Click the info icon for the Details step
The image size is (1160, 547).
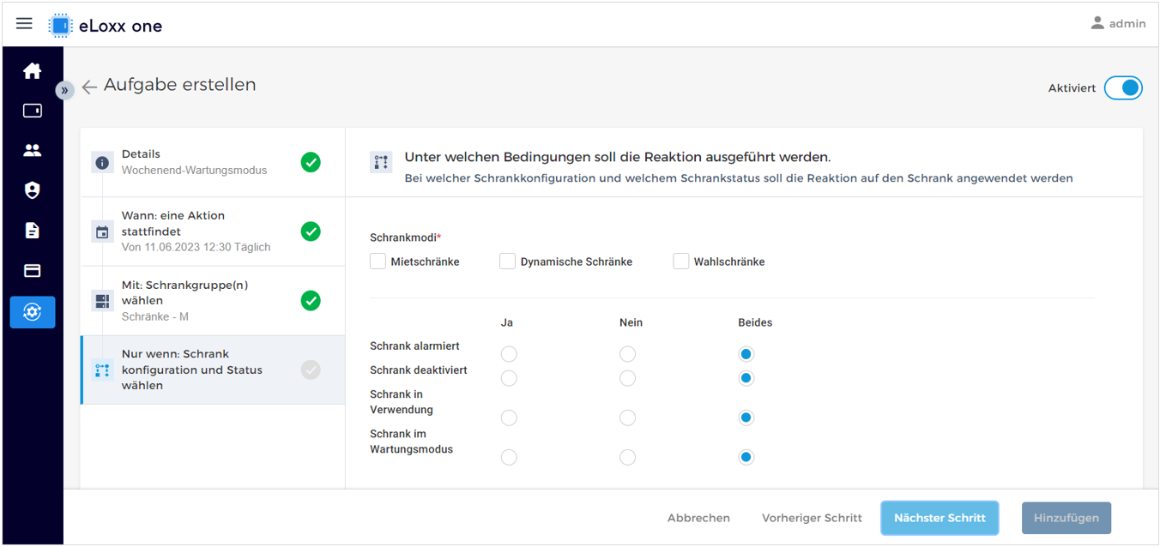pos(103,162)
